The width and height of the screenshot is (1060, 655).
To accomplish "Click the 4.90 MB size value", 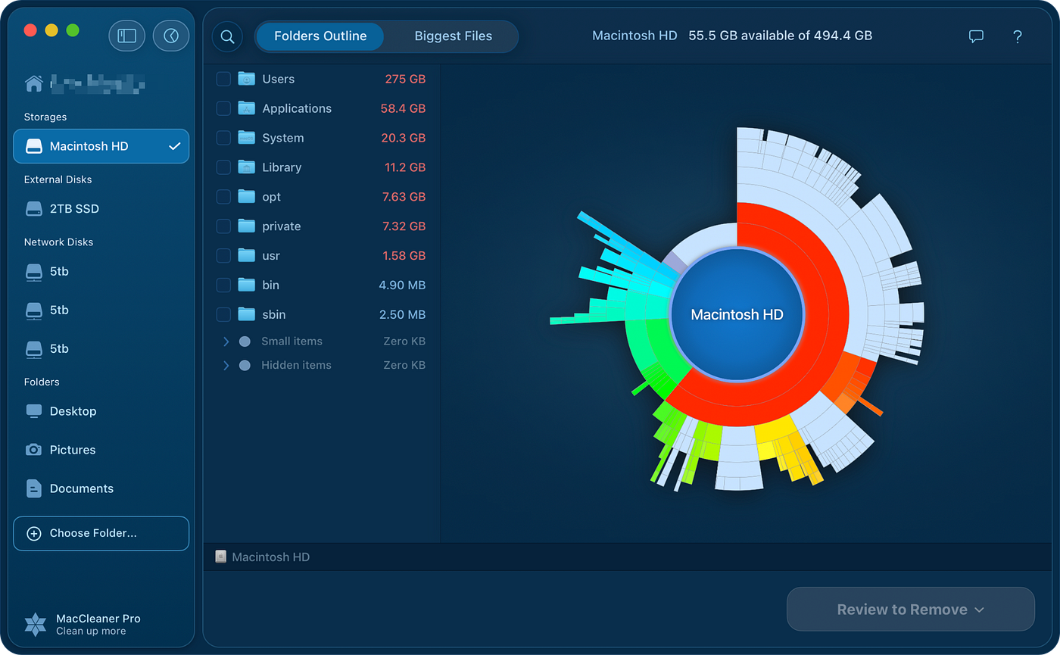I will coord(402,285).
